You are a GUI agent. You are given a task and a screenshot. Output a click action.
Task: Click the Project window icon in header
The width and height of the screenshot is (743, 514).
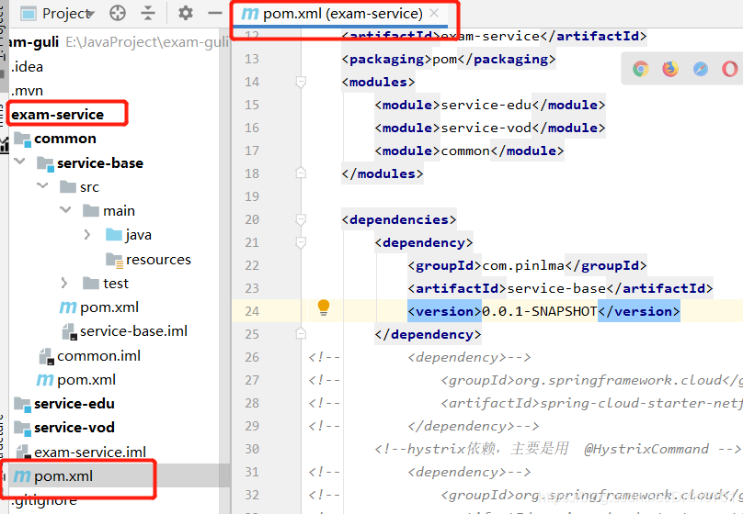pos(29,14)
